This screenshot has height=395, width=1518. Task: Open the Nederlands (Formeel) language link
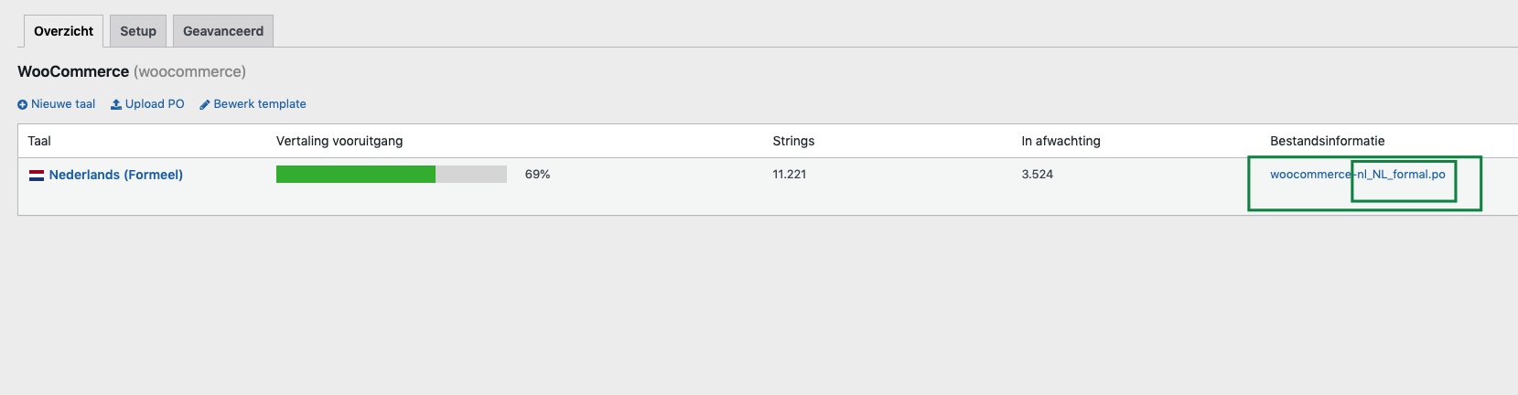[116, 175]
